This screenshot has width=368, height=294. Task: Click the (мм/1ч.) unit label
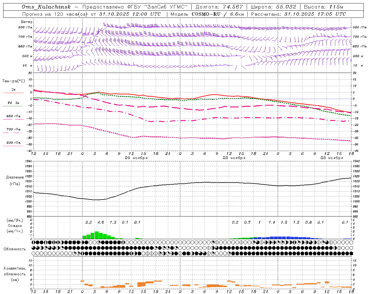[15, 231]
